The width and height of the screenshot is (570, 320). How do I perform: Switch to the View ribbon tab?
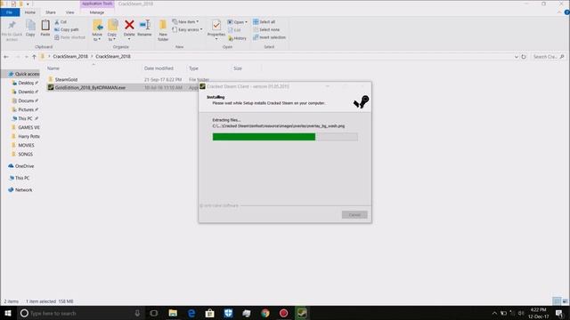(x=69, y=12)
